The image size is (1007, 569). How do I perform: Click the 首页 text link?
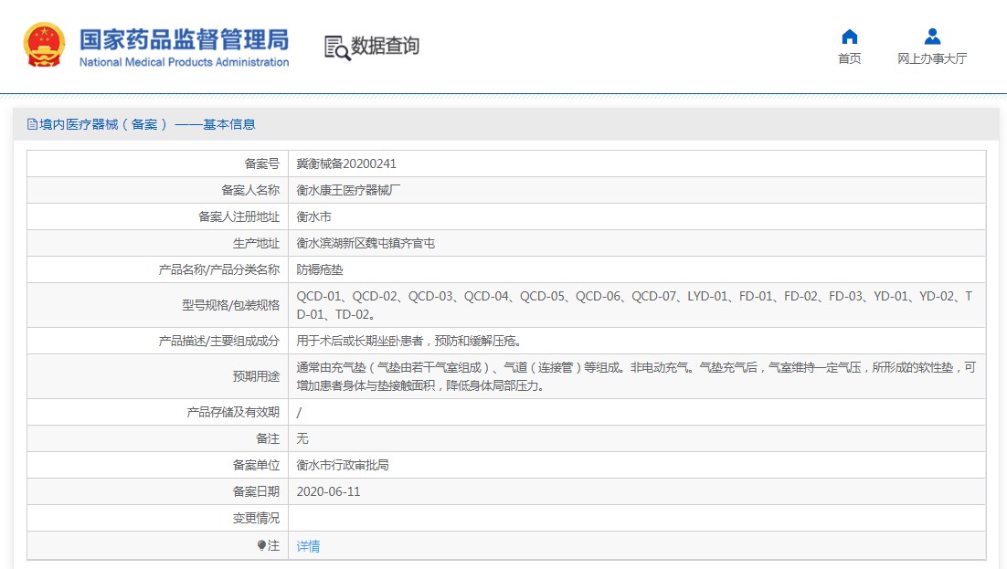click(x=850, y=58)
